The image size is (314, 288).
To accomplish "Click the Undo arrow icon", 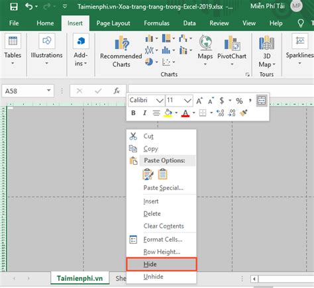I will click(29, 7).
